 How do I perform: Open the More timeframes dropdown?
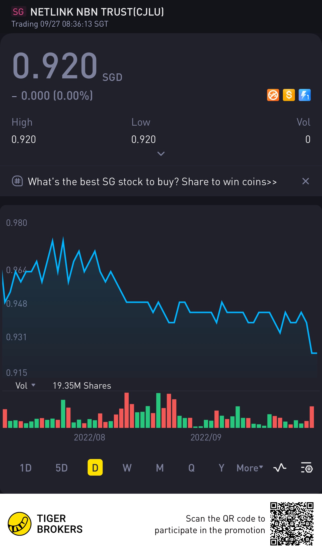(x=250, y=468)
